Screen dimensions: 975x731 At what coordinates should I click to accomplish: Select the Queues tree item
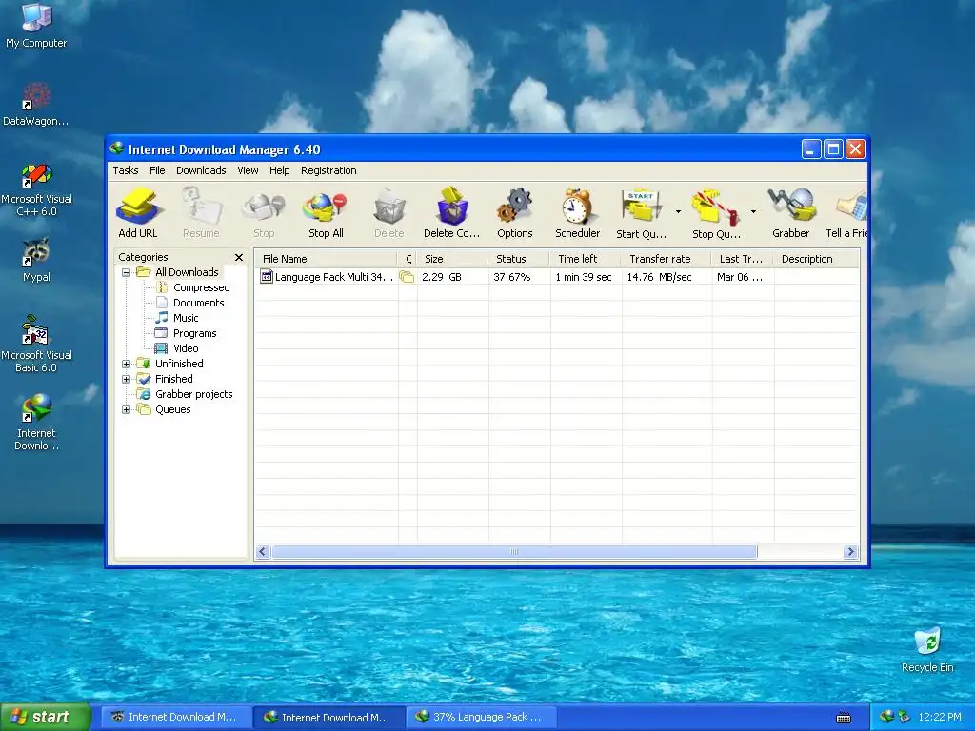173,409
